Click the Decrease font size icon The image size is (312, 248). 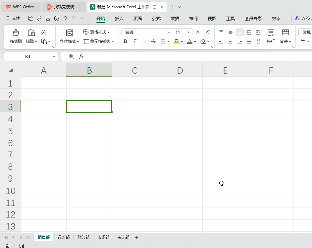[x=208, y=32]
